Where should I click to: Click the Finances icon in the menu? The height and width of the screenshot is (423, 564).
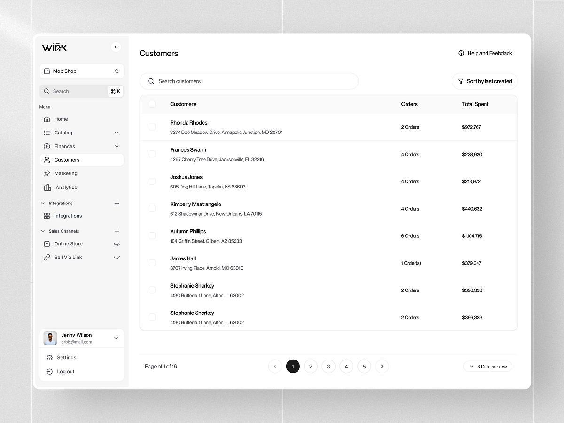coord(47,146)
